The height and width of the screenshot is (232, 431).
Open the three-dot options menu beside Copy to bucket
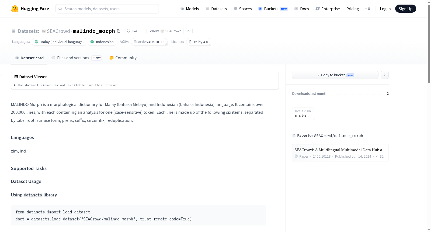(385, 75)
